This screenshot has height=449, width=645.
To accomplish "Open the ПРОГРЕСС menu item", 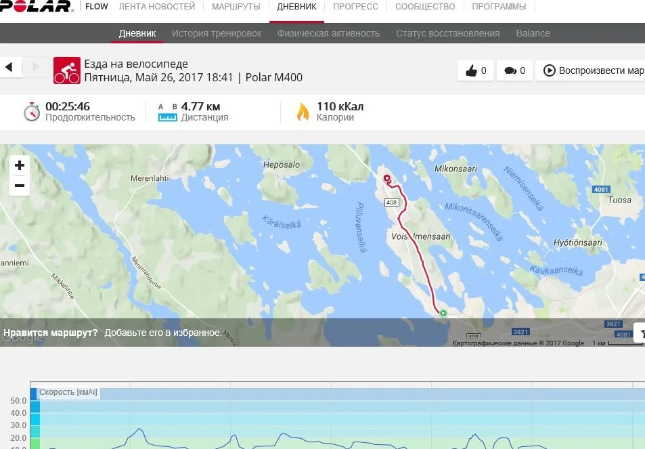I will [355, 7].
